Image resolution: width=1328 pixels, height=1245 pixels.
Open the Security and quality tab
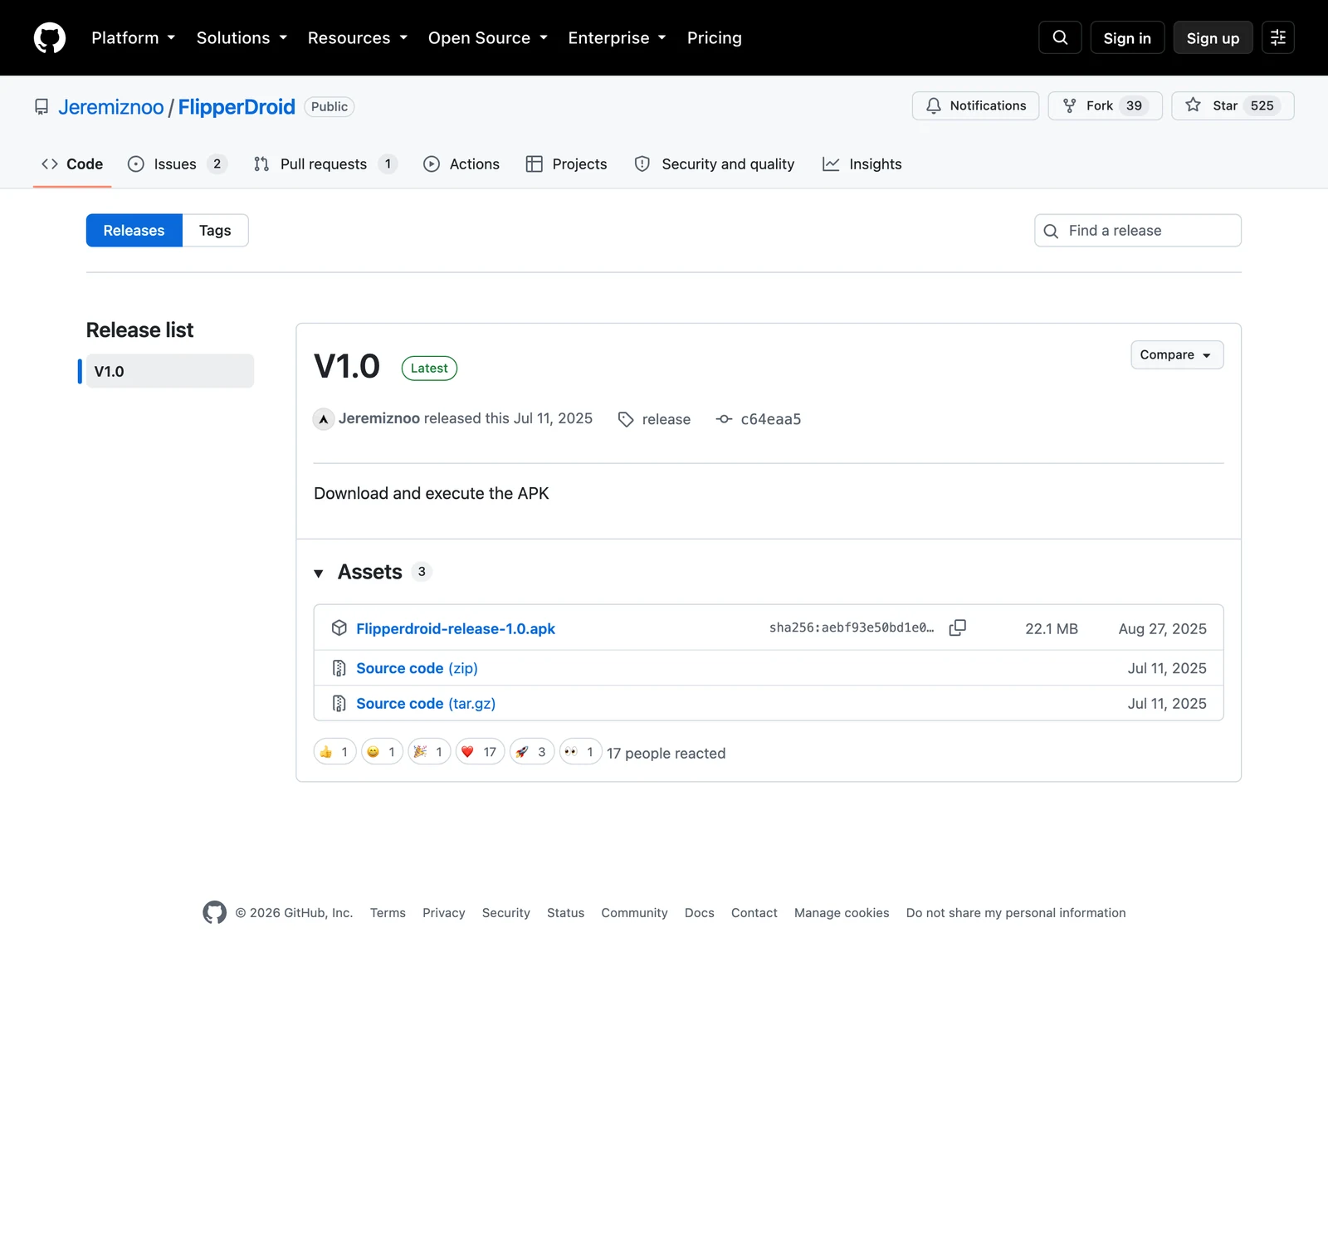click(x=715, y=164)
